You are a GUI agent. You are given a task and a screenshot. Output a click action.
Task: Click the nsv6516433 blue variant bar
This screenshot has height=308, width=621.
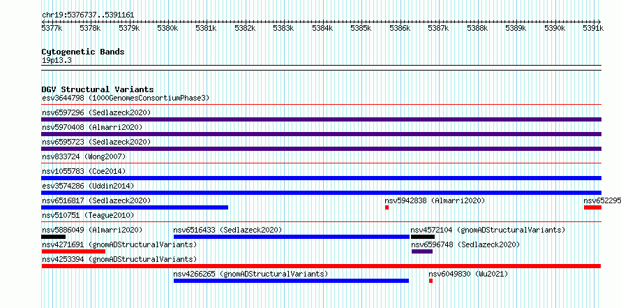(292, 237)
